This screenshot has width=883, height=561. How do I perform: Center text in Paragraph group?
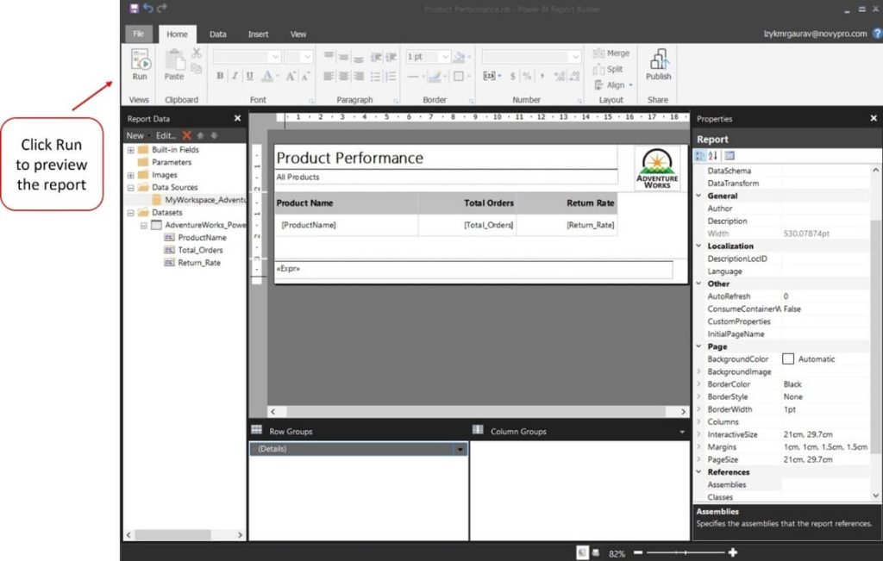[343, 76]
